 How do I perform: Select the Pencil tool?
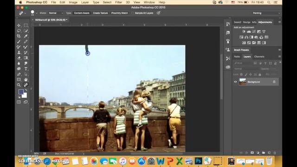point(26,42)
